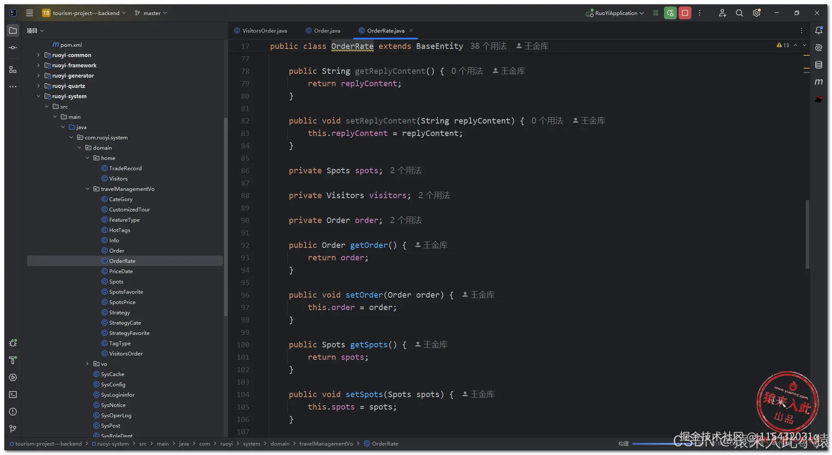
Task: Collapse the ruoyi-system module
Action: click(39, 96)
